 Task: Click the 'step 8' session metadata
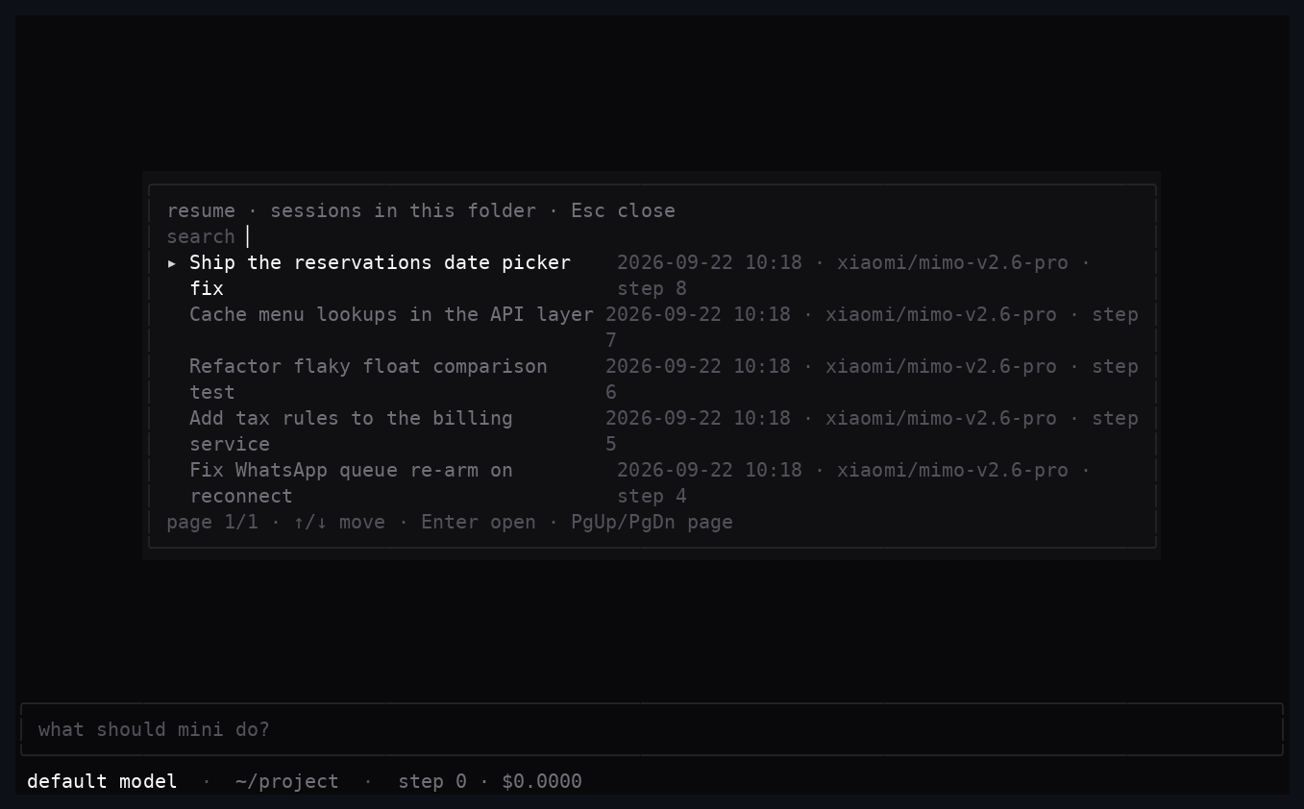coord(652,288)
